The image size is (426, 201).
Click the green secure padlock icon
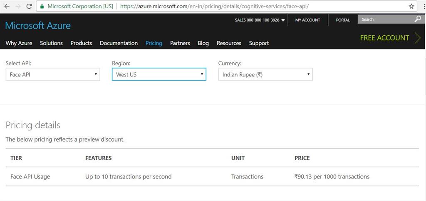tap(42, 7)
